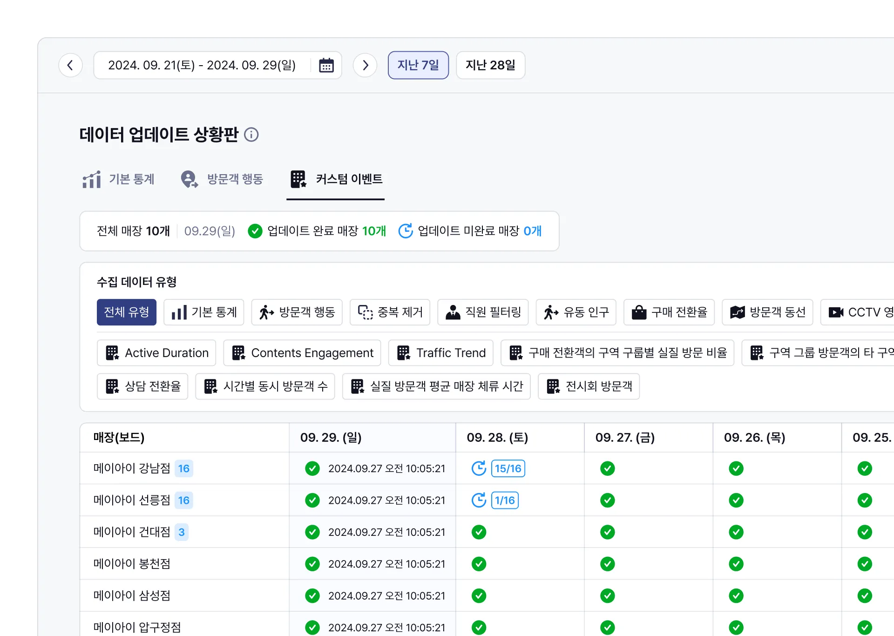Screen dimensions: 894x636
Task: Click the pending update icon for 메이아이 선릉점
Action: [479, 500]
